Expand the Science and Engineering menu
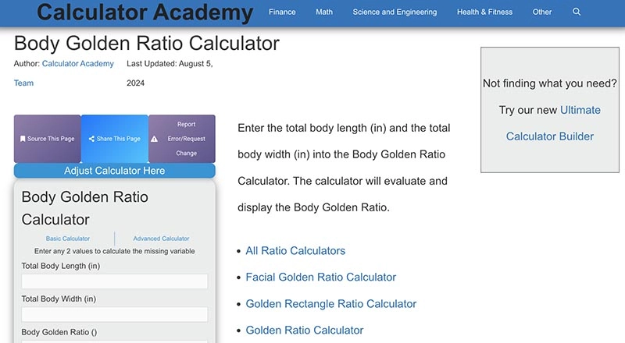Image resolution: width=625 pixels, height=343 pixels. click(x=395, y=12)
